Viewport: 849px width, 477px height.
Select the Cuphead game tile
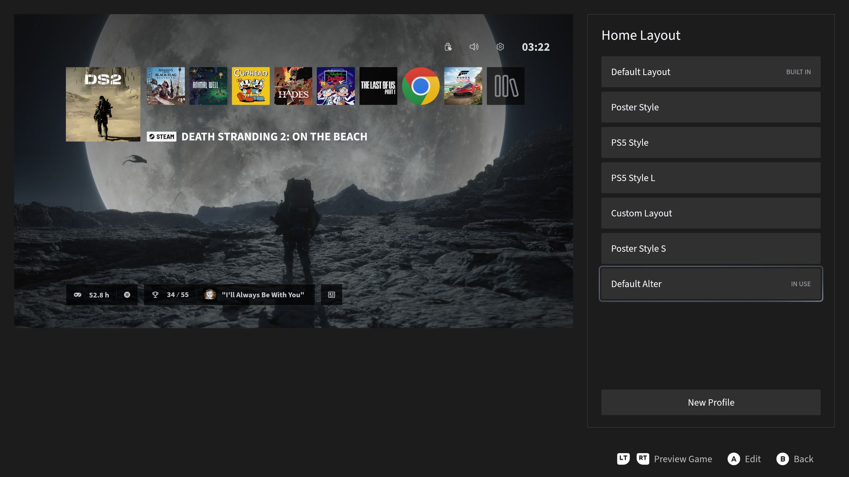(251, 86)
